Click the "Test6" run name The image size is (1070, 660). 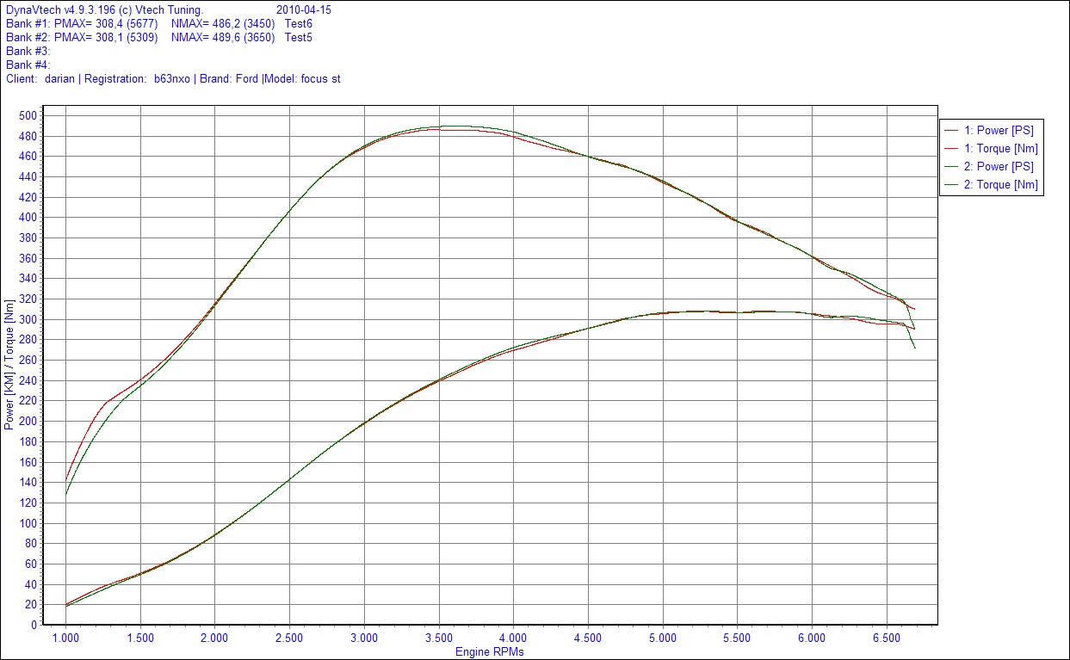298,24
